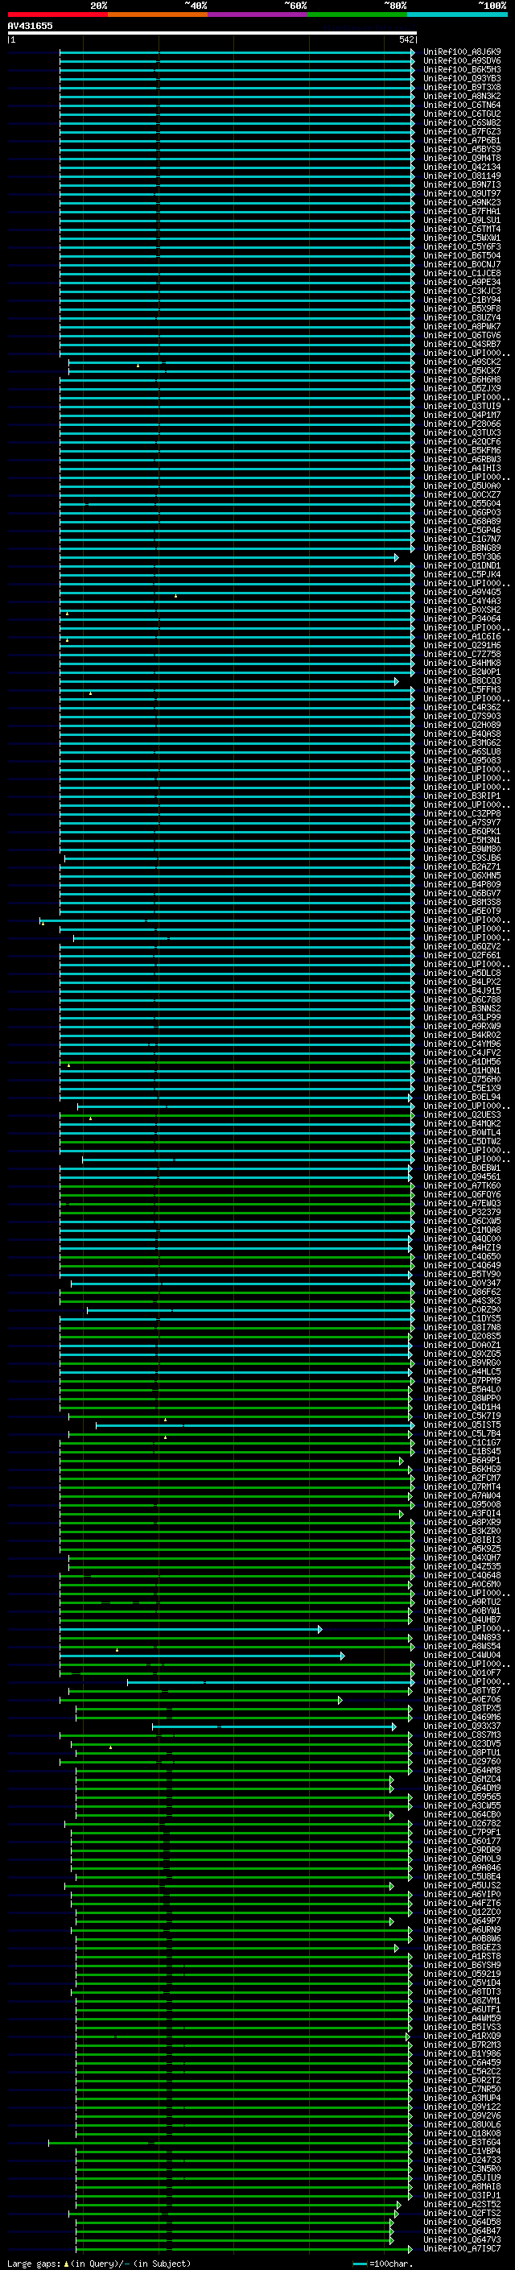Click hit label UniRef100_O81149
Screen dimensions: 515x2270
(x=462, y=176)
